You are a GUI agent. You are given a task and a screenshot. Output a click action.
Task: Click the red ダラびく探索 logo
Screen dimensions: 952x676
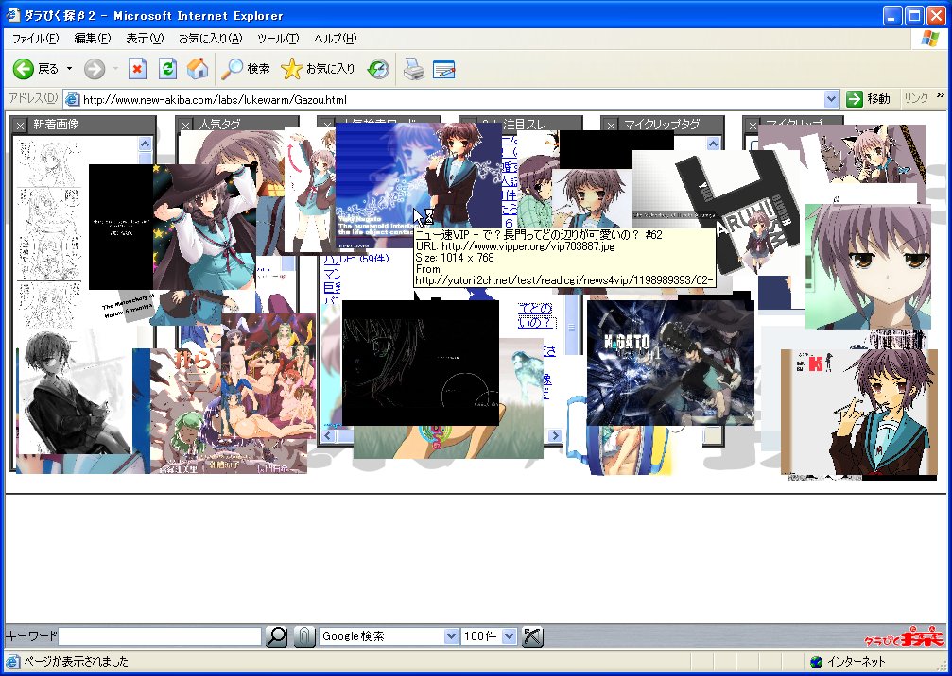coord(905,638)
